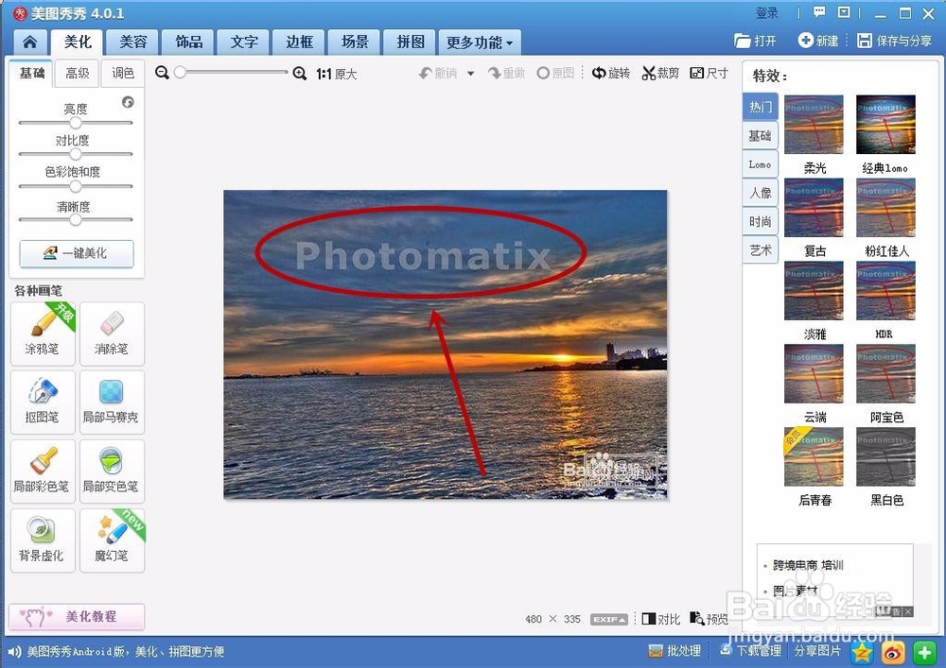Click the green plus icon in status bar
946x668 pixels.
[x=923, y=652]
